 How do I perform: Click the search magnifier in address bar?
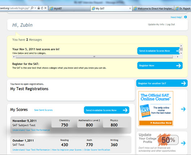click(x=32, y=8)
